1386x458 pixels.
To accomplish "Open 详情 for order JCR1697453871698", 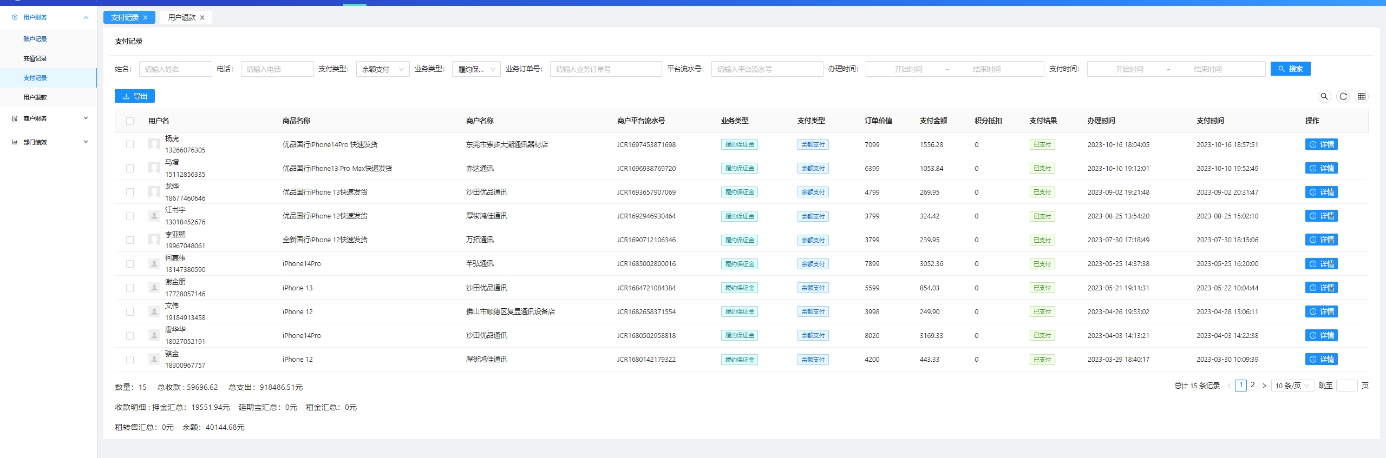I will pos(1321,144).
